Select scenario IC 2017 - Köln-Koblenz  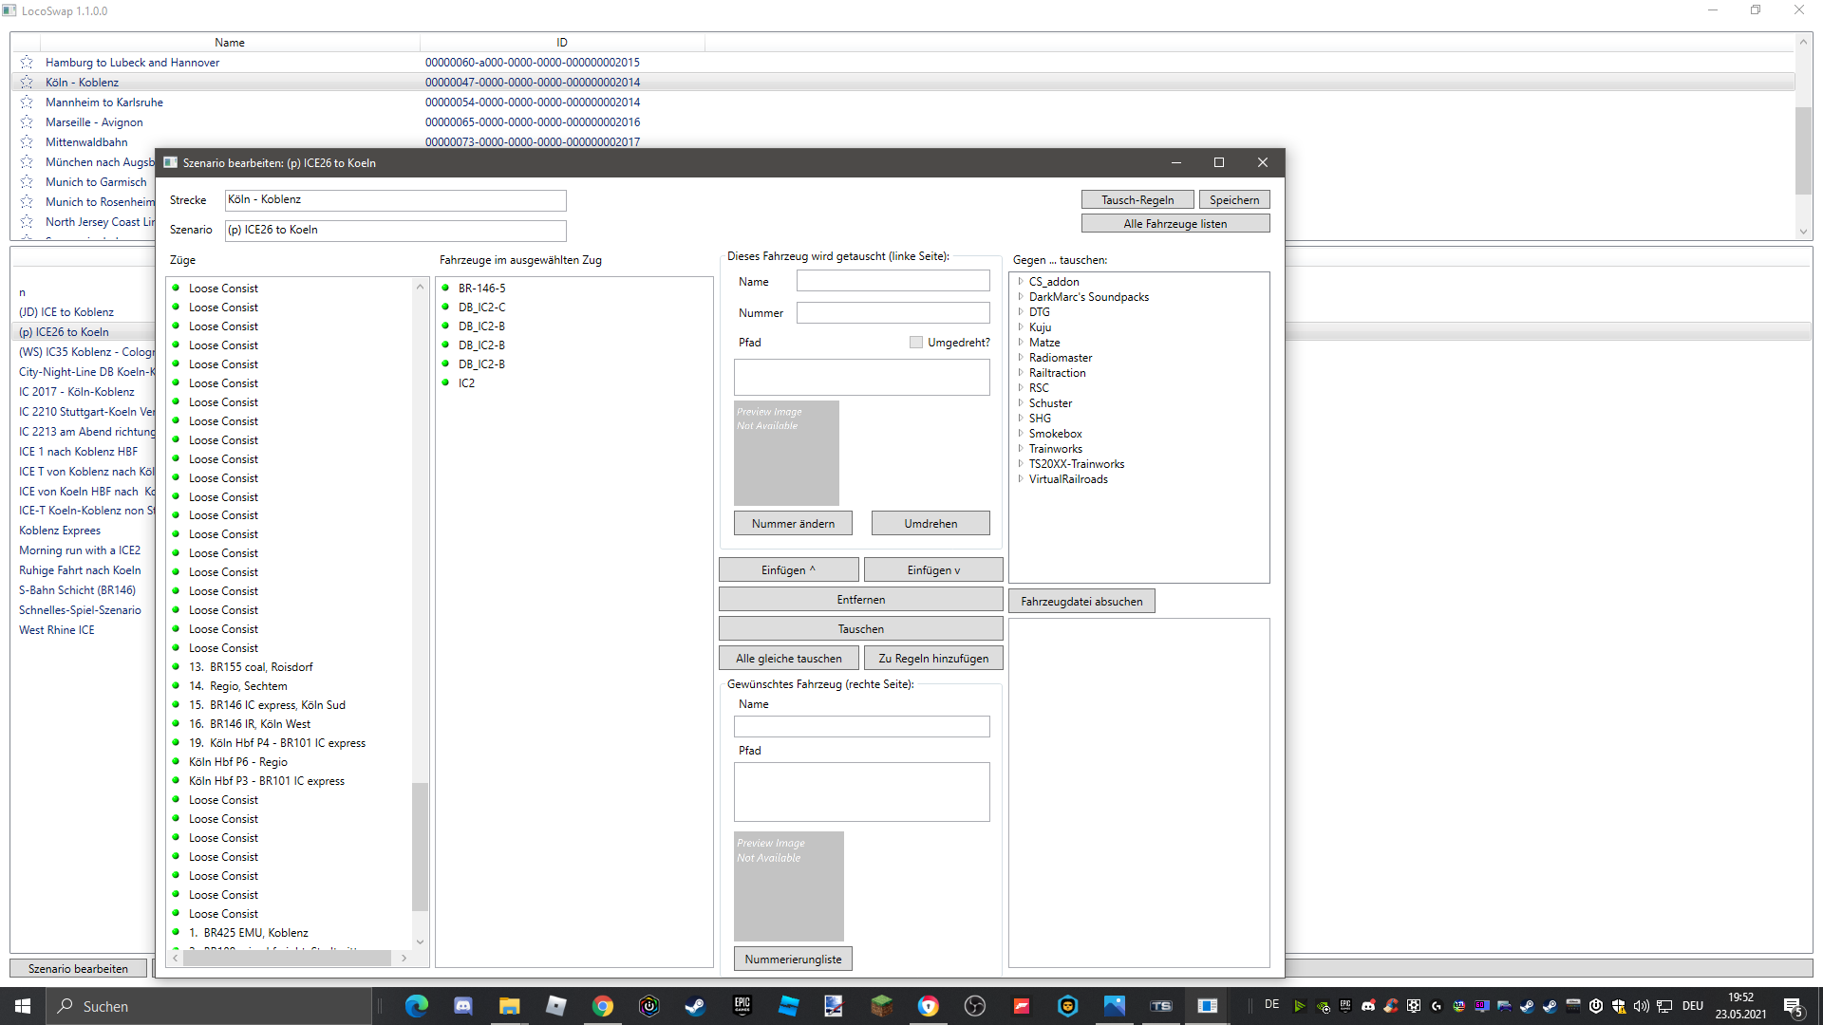point(77,392)
